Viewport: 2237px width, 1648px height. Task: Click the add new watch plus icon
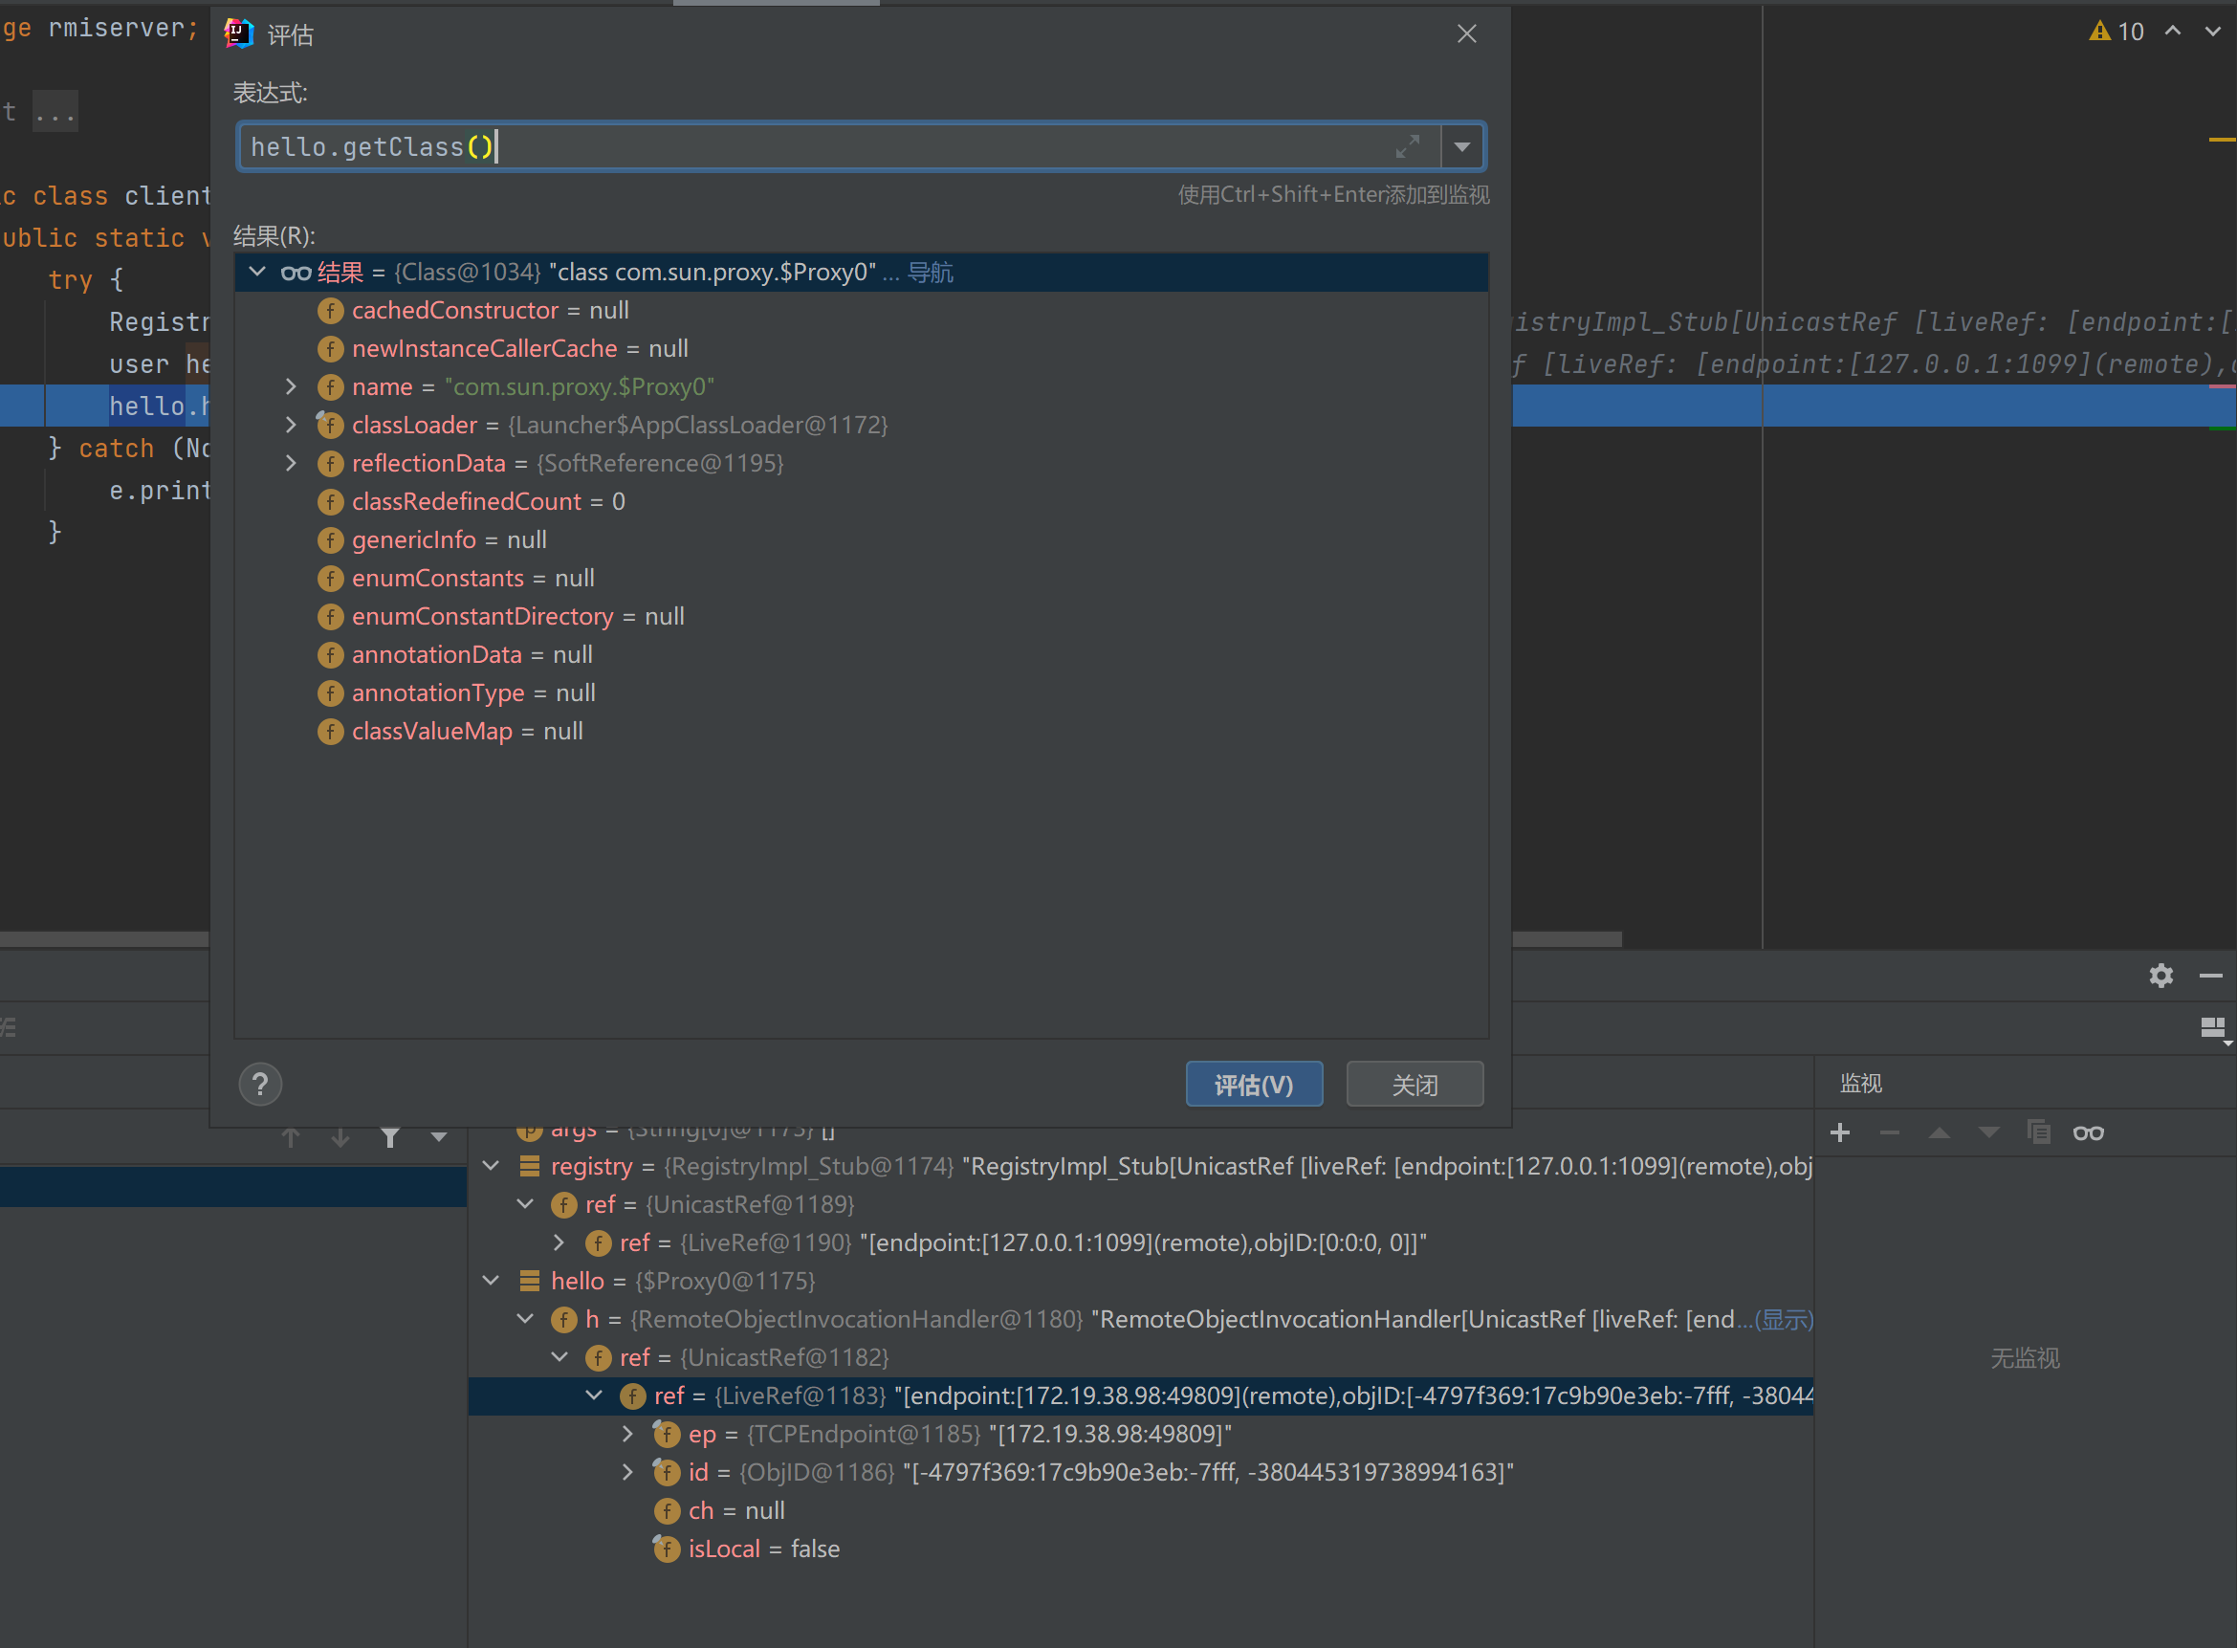[x=1840, y=1132]
